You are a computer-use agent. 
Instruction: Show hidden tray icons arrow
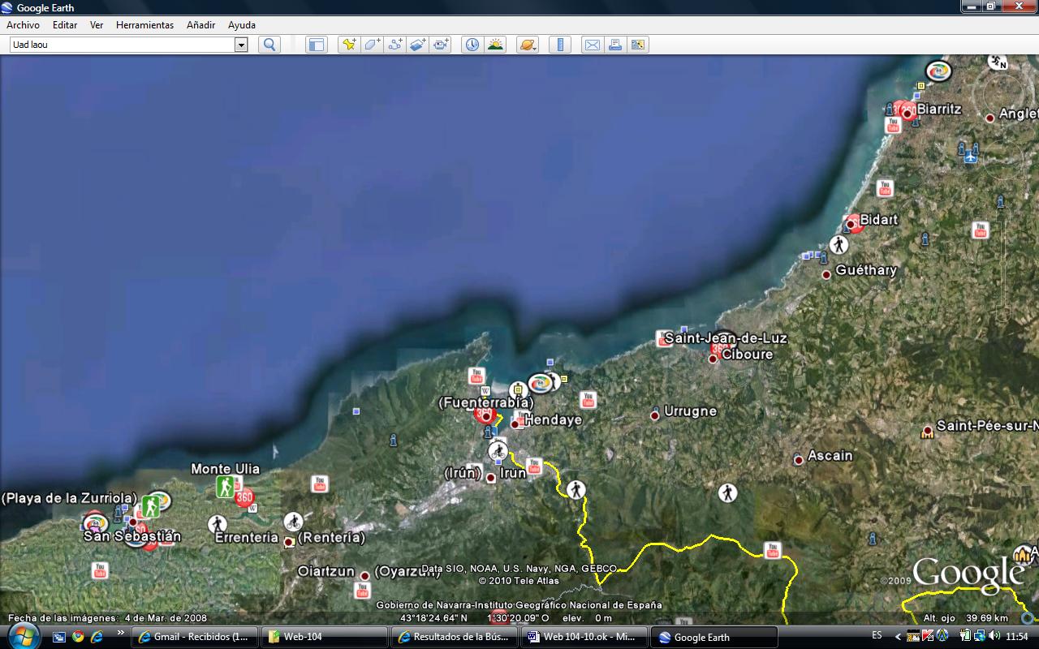[898, 637]
